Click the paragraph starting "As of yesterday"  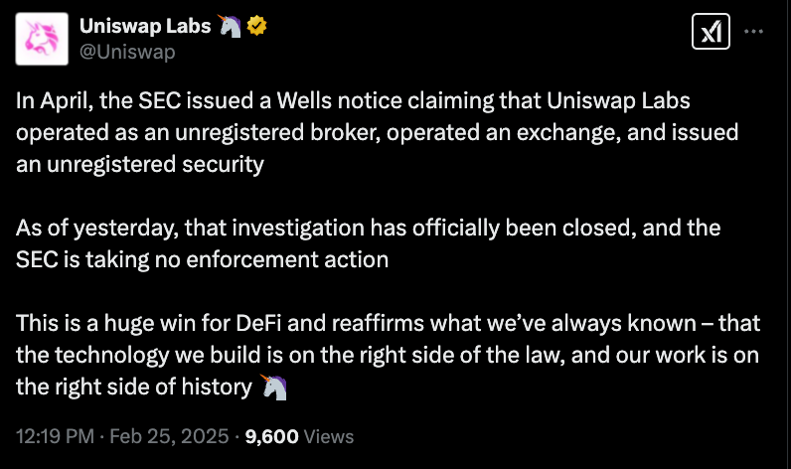[368, 243]
